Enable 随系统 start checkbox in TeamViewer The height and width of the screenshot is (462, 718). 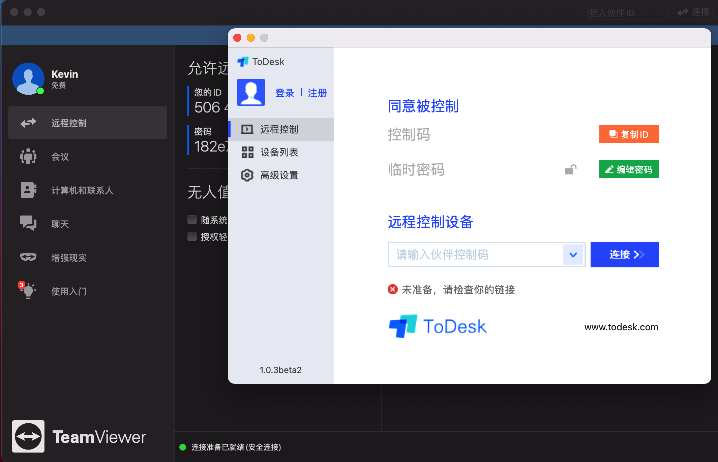point(192,220)
